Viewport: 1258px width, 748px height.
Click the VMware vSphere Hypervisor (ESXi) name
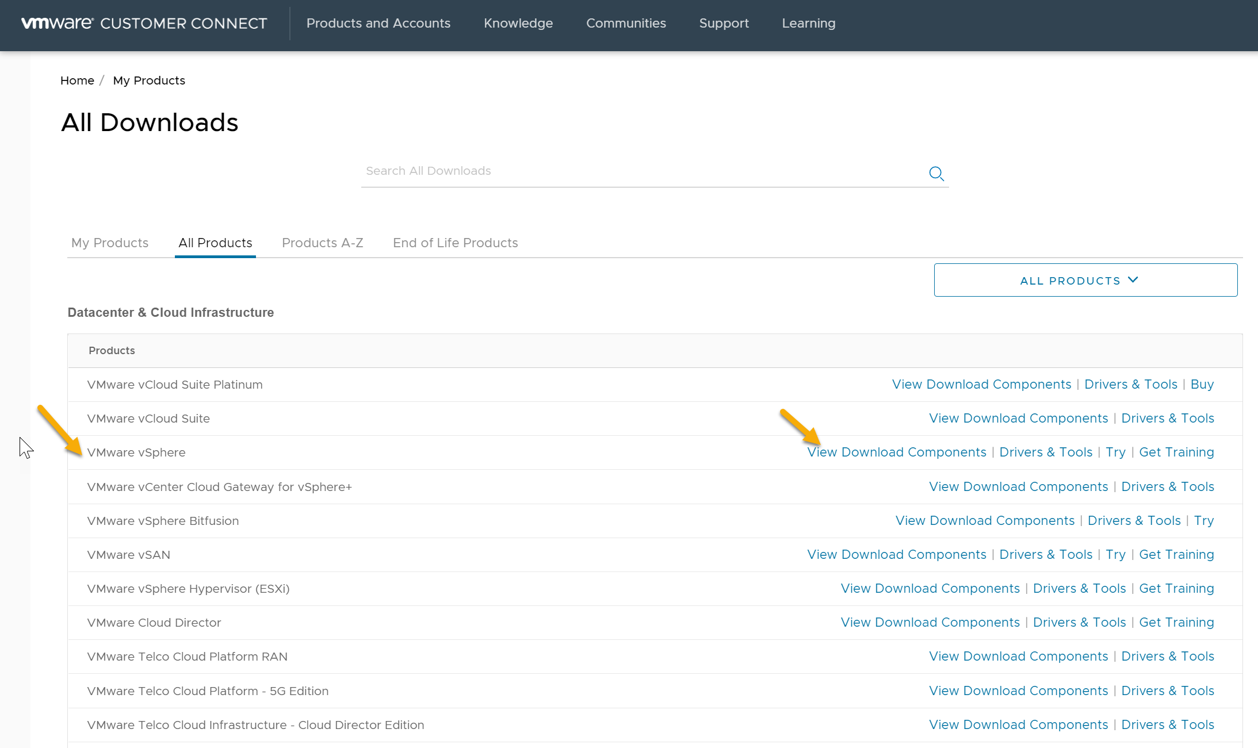click(x=188, y=589)
